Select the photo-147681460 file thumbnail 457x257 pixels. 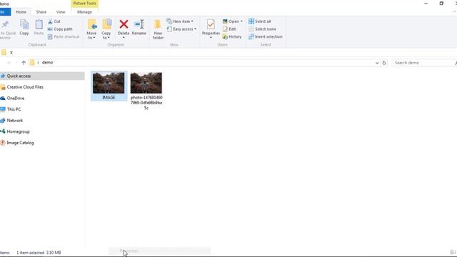146,83
